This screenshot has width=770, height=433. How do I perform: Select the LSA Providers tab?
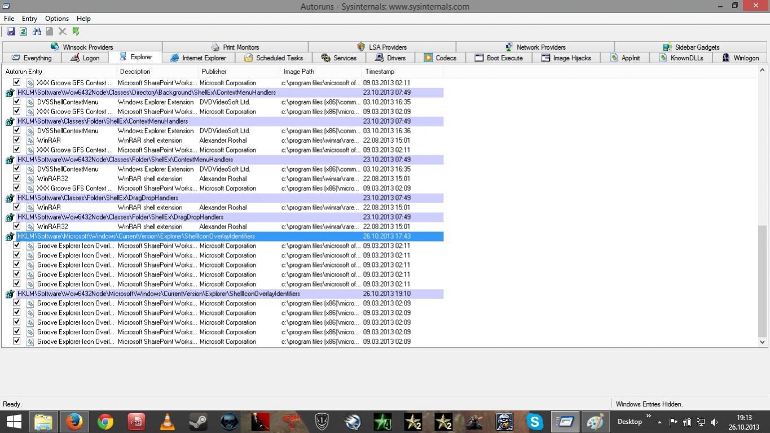pos(382,47)
